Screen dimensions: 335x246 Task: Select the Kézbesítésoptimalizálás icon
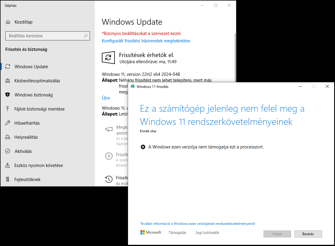tap(8, 81)
